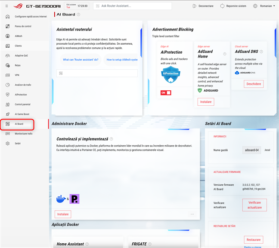Screen dimensions: 279x248
Task: Click 'How to setup AiMesh' suggestion
Action: 121,60
